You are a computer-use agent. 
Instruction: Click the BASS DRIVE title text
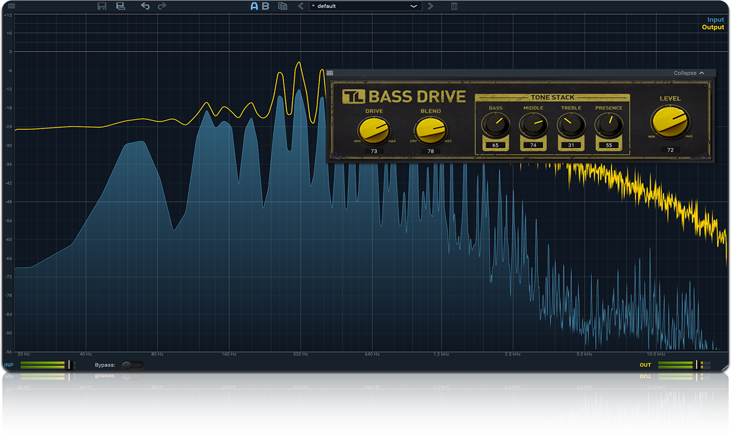tap(417, 97)
